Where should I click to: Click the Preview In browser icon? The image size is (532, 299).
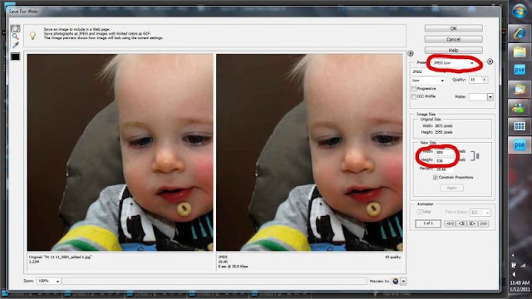coord(396,281)
